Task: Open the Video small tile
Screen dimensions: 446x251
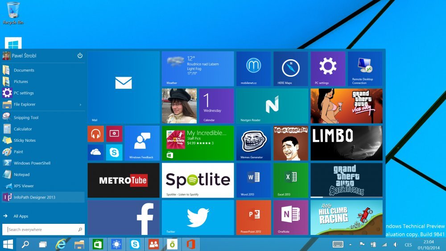Action: point(114,134)
